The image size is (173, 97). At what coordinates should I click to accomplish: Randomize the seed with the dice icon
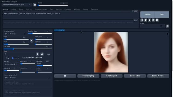(x=38, y=54)
